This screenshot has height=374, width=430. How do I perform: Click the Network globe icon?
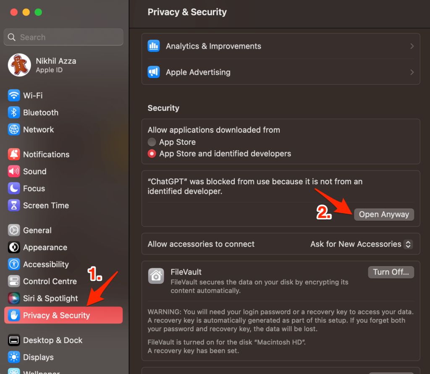pyautogui.click(x=14, y=129)
